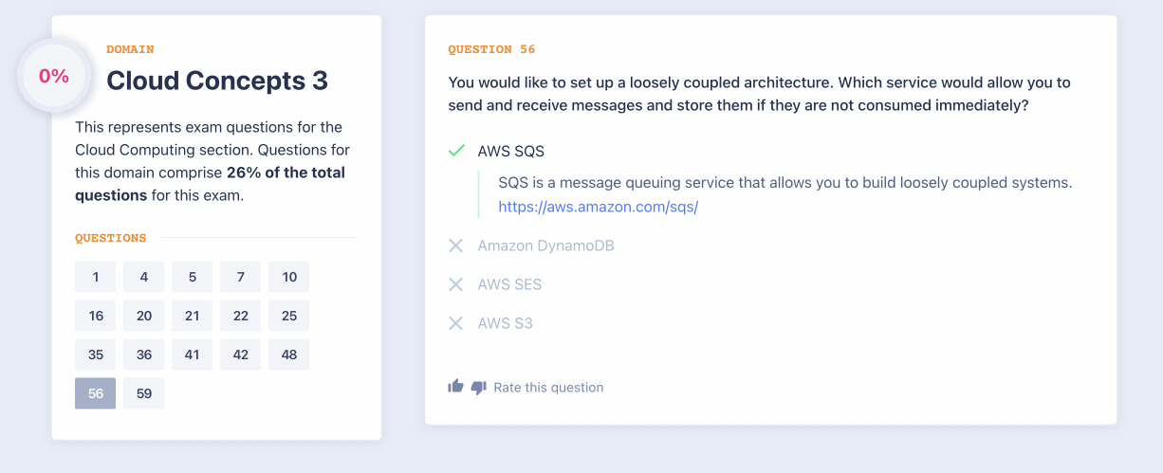The image size is (1163, 473).
Task: Click the 0% score progress circle
Action: 54,77
